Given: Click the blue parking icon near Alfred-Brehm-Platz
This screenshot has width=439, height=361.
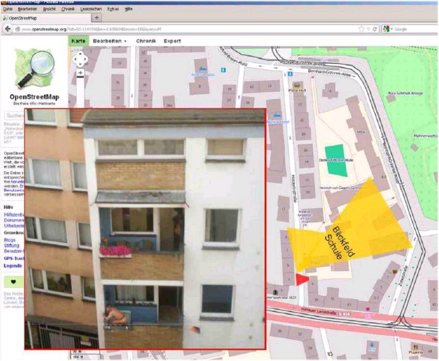Looking at the screenshot, I should point(223,70).
